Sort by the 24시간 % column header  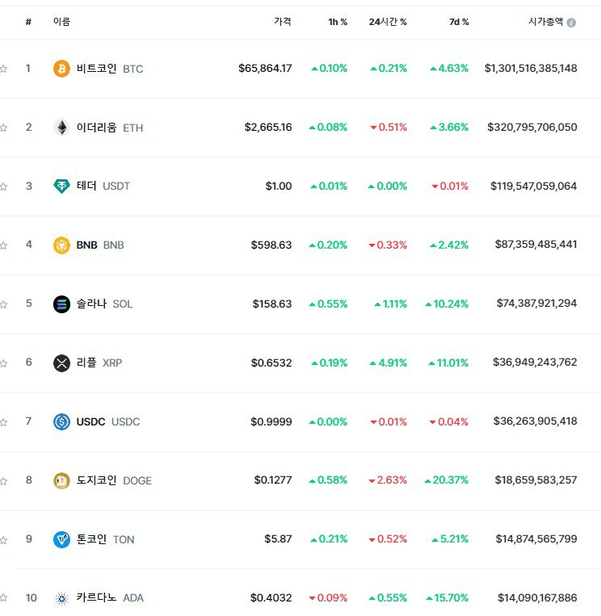pyautogui.click(x=388, y=22)
